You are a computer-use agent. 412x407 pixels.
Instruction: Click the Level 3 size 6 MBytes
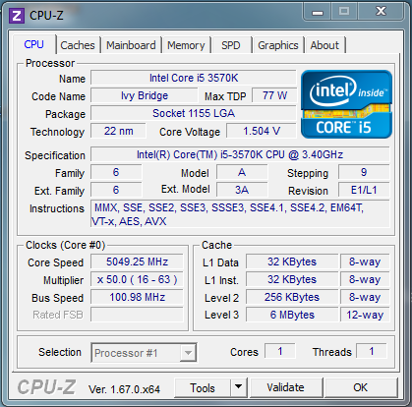292,315
